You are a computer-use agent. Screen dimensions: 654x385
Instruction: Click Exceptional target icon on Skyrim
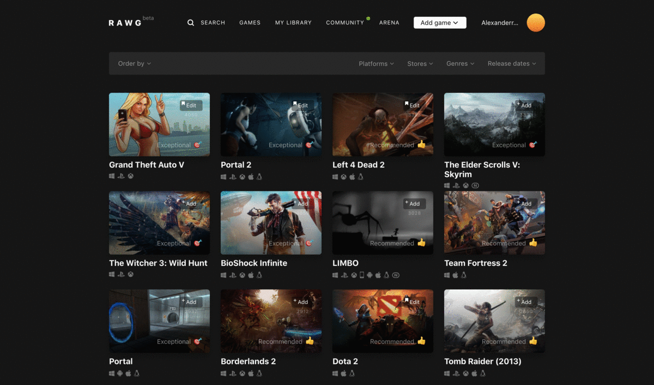[533, 145]
